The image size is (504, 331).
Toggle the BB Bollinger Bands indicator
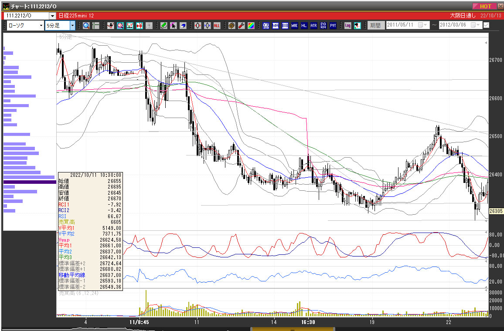click(x=285, y=26)
